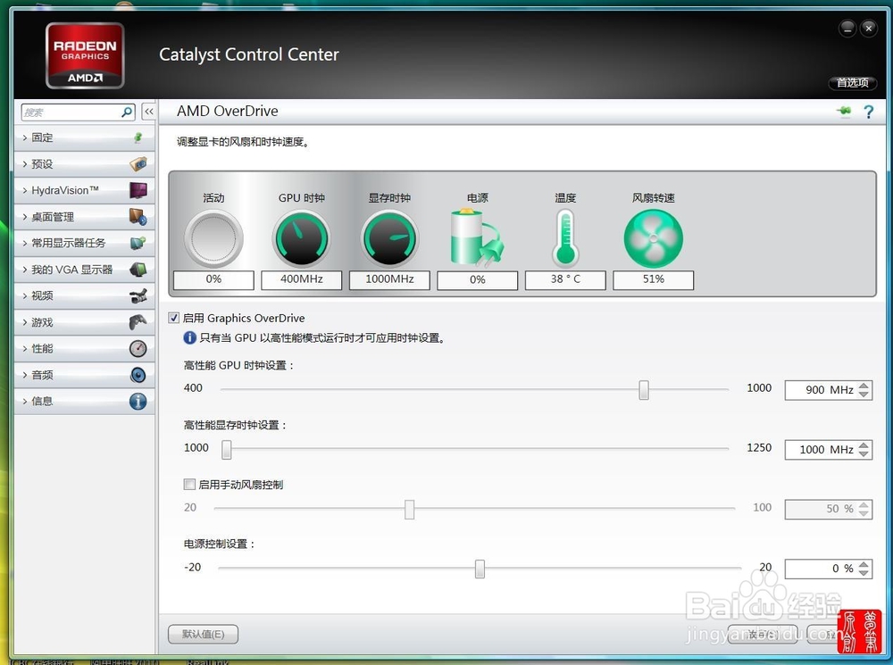The image size is (893, 665).
Task: Click the 风扇转速 fan icon
Action: [x=654, y=238]
